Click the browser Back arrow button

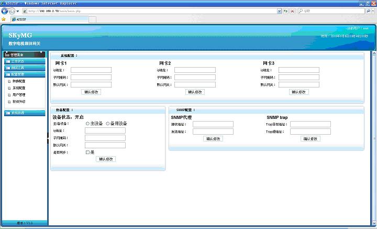(5, 10)
